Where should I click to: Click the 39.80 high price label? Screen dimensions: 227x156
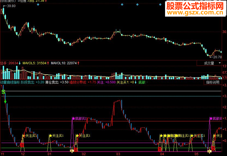tap(11, 6)
